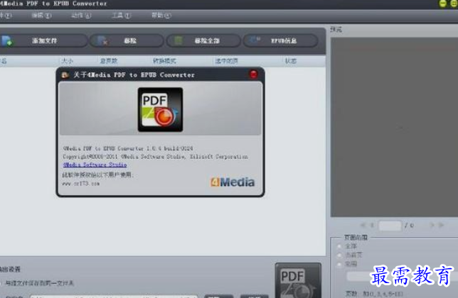This screenshot has height=298, width=458.
Task: Close the About 4Media dialog
Action: coord(253,74)
